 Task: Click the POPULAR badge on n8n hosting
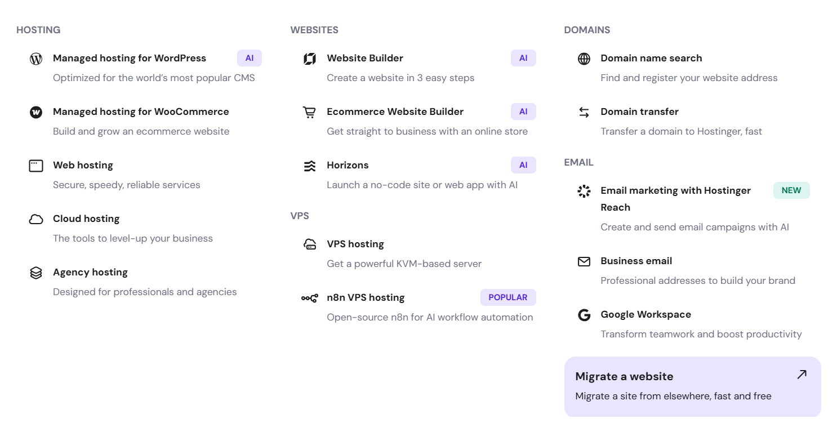pyautogui.click(x=507, y=297)
